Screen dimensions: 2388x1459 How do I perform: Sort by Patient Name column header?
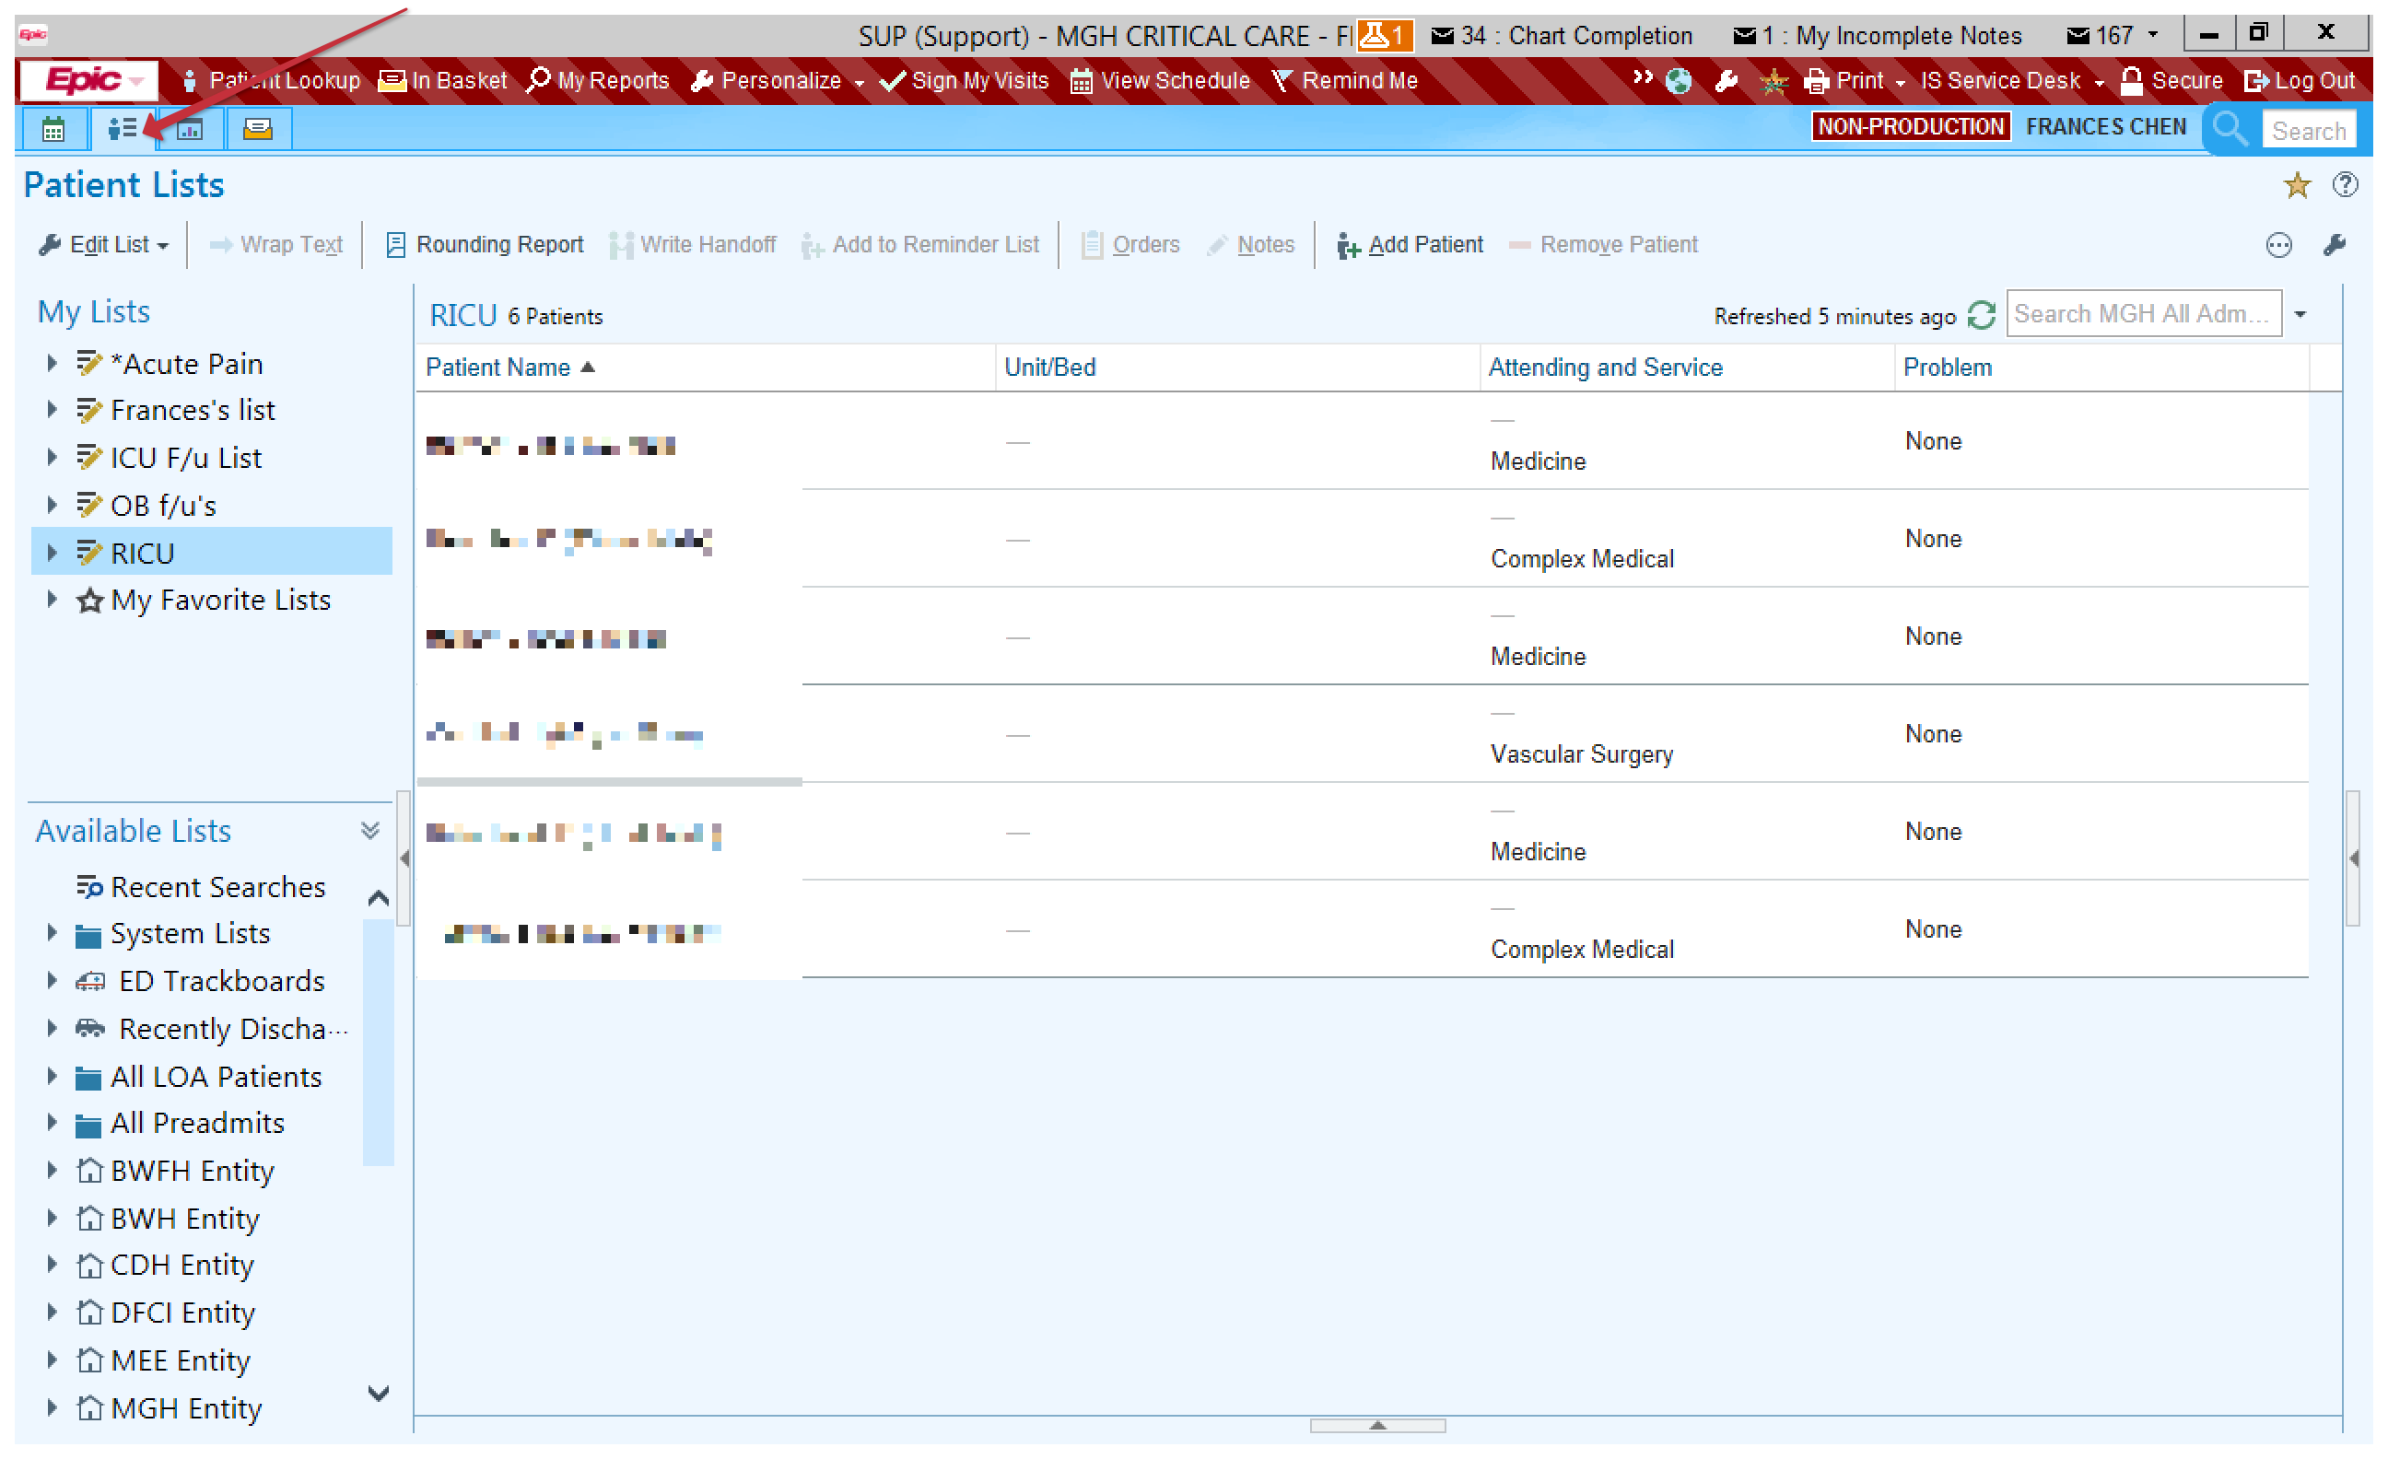click(498, 368)
